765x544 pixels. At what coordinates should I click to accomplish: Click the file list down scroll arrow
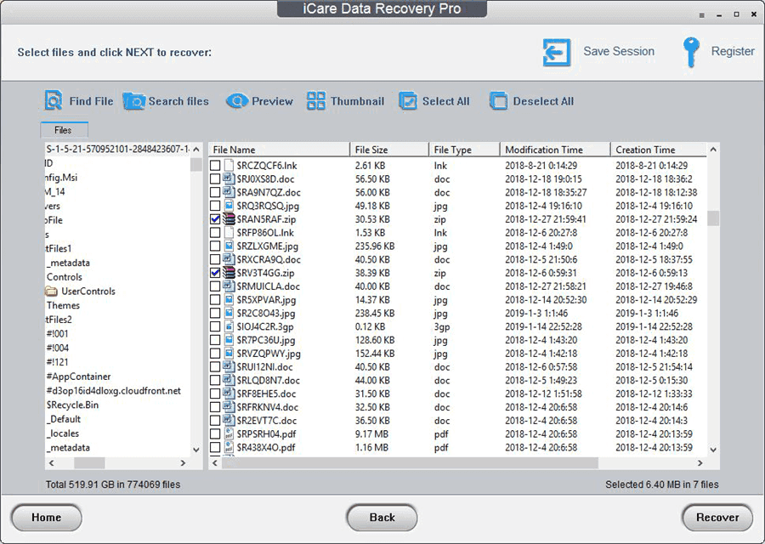point(713,450)
